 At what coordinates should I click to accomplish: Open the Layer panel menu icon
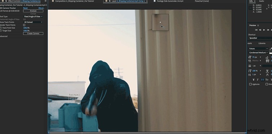147,1
